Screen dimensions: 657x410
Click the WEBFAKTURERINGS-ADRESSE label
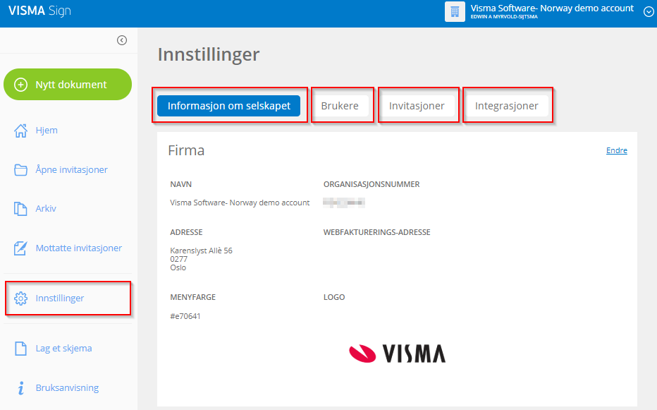coord(376,232)
